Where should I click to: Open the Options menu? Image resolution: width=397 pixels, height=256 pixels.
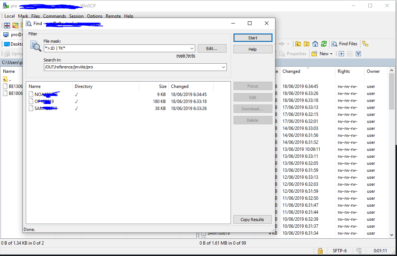[x=95, y=16]
